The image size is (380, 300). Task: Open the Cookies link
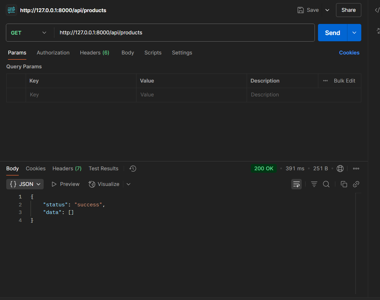349,53
